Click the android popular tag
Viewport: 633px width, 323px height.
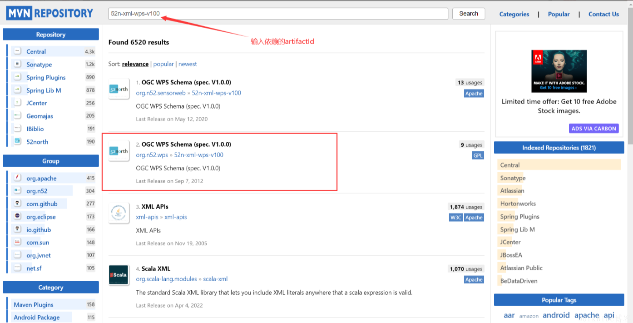[556, 315]
